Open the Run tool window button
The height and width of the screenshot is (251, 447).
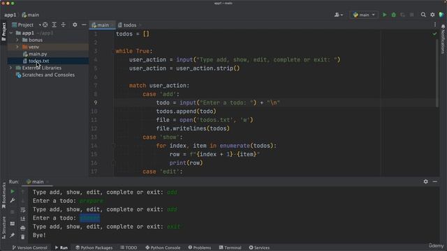pos(61,248)
